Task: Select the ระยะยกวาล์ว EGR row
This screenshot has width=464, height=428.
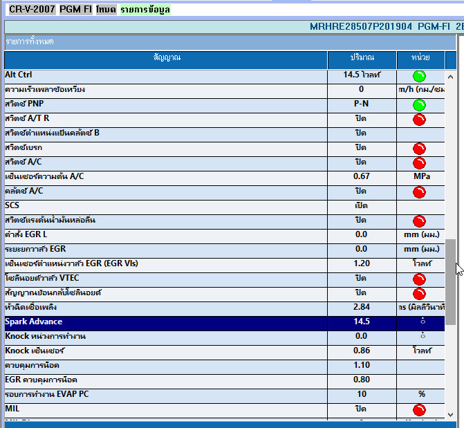Action: [225, 250]
